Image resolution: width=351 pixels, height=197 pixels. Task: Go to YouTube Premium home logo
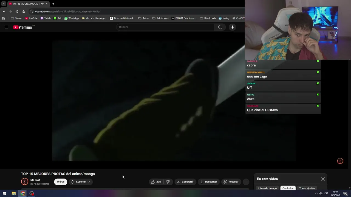[x=23, y=27]
